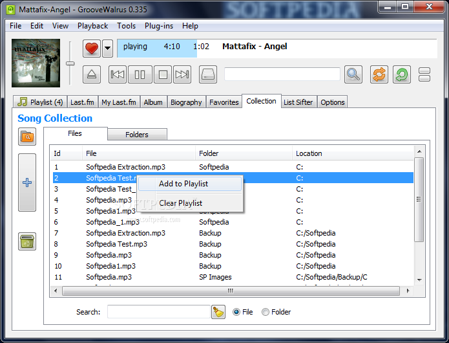Switch to the Favorites tab
The height and width of the screenshot is (343, 449).
[224, 102]
